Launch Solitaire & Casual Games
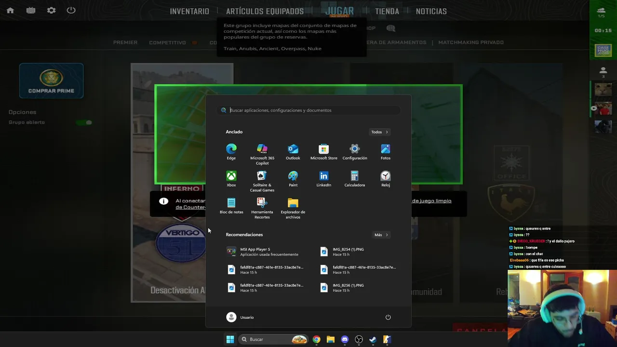The width and height of the screenshot is (617, 347). click(x=262, y=181)
